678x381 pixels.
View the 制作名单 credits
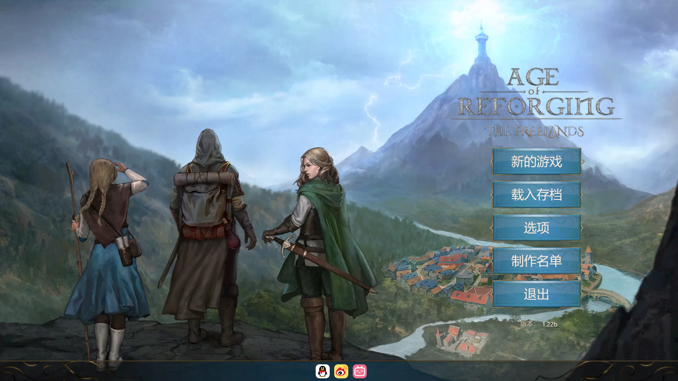[x=537, y=261]
